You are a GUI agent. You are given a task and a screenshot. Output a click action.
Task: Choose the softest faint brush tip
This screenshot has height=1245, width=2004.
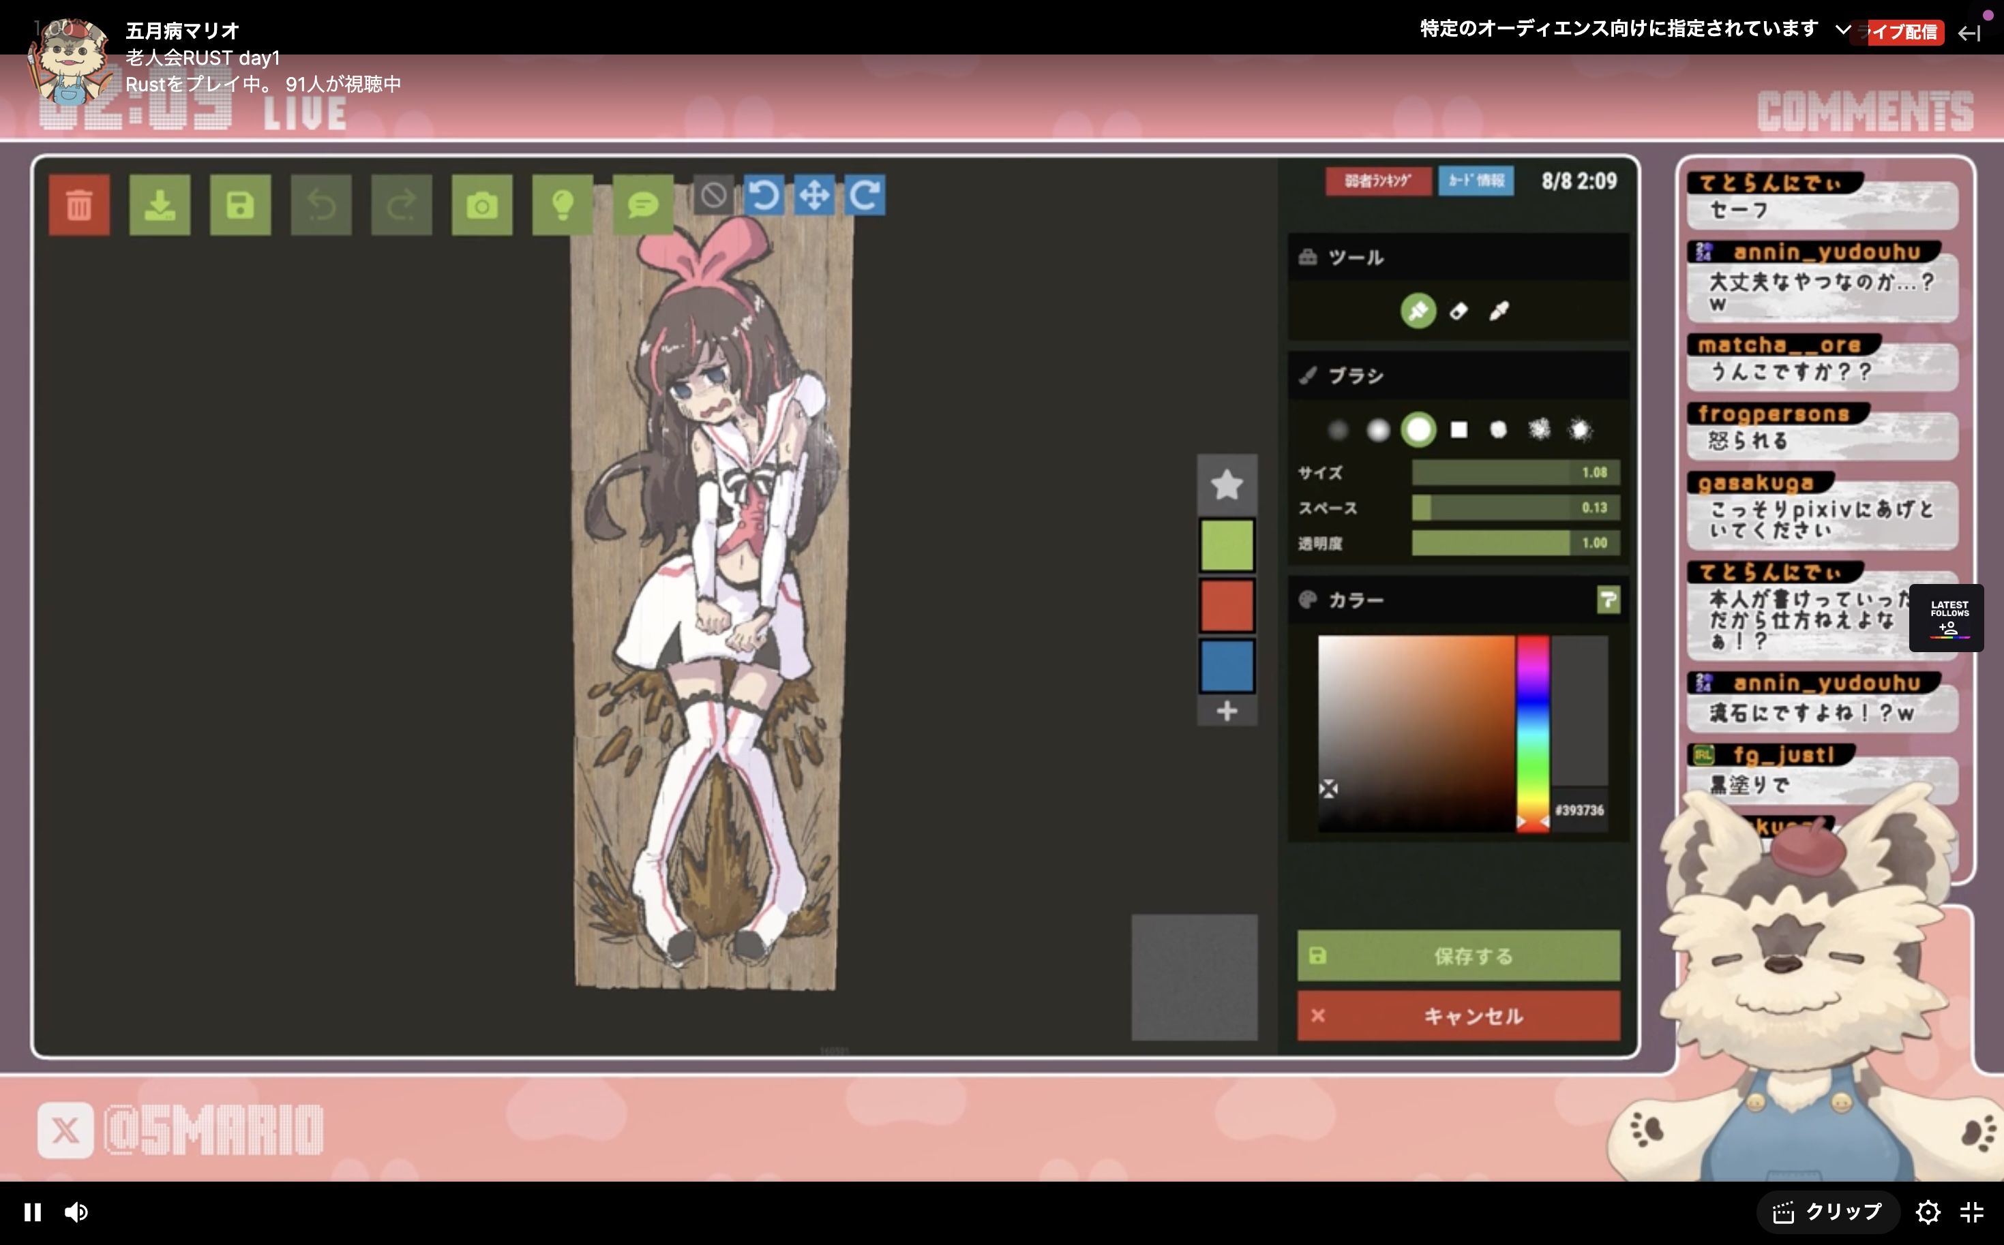click(x=1339, y=429)
